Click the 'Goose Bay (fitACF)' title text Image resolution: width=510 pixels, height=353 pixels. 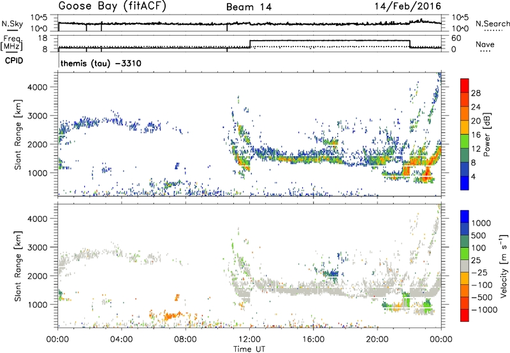[112, 6]
